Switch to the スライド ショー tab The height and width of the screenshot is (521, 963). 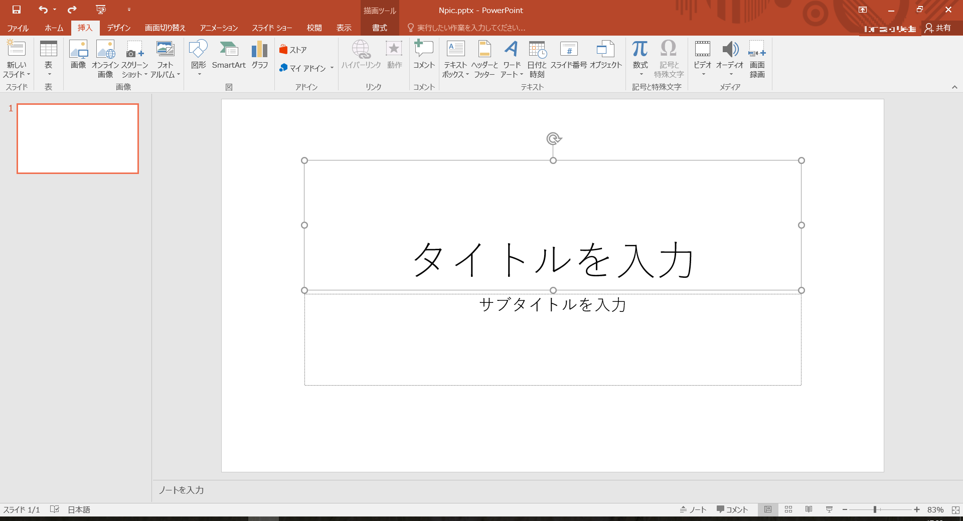point(272,28)
